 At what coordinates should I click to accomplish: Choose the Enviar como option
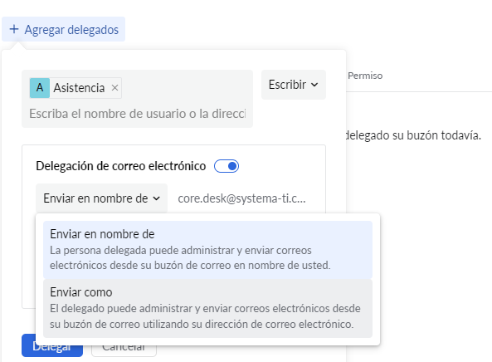pyautogui.click(x=207, y=308)
